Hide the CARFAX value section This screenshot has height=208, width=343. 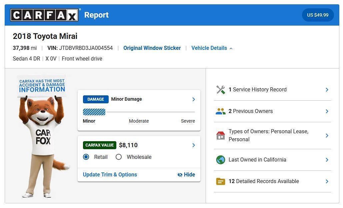coord(186,175)
